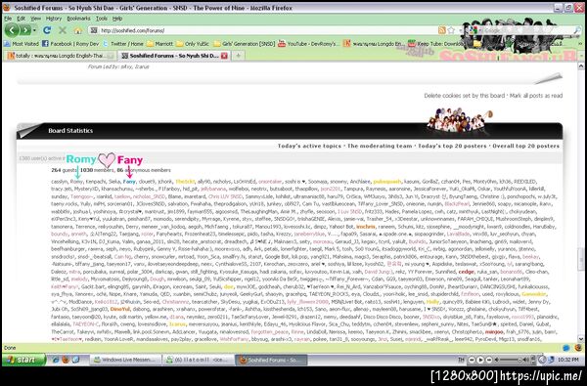Viewport: 587px width, 386px height.
Task: Click the magnifier search icon in search box
Action: (x=577, y=30)
